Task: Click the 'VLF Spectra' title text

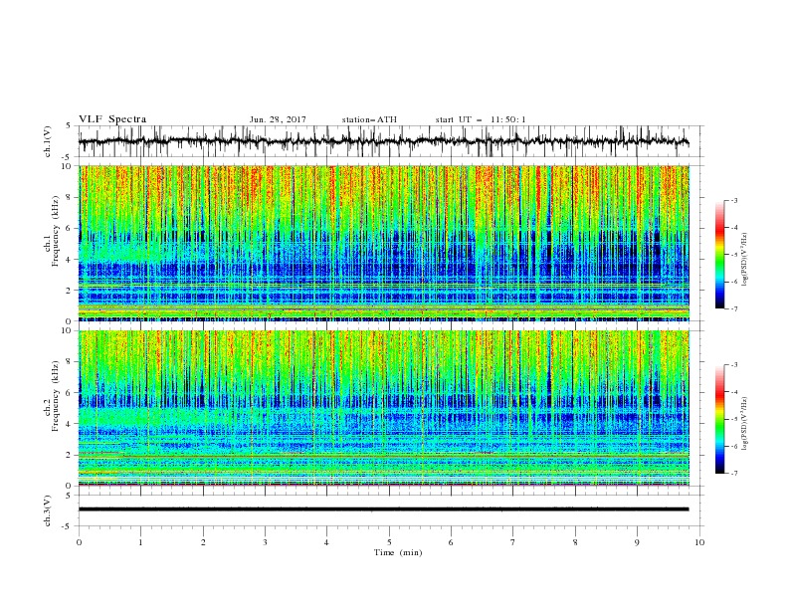Action: (112, 119)
